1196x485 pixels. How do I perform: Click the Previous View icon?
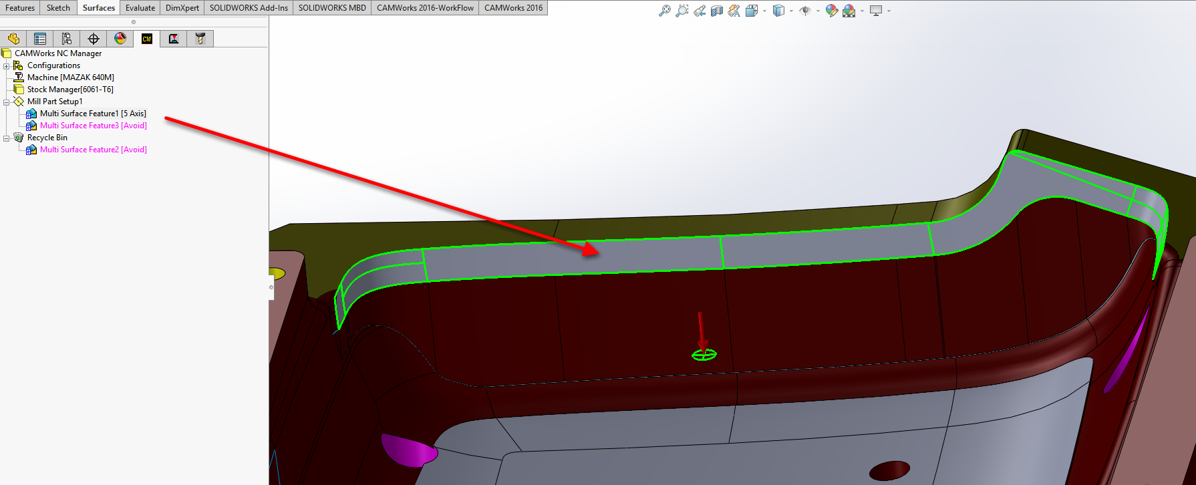pos(700,11)
